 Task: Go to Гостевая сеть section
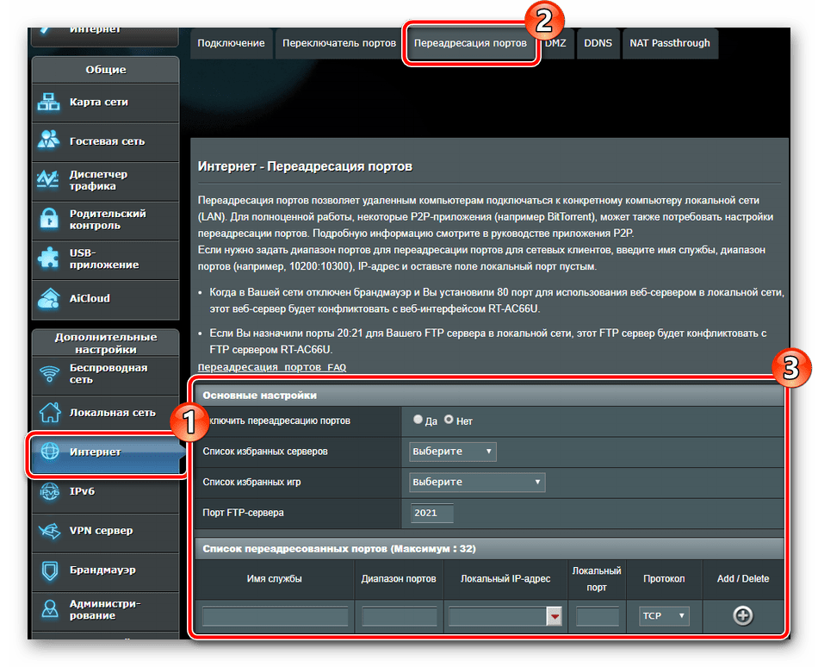tap(105, 142)
